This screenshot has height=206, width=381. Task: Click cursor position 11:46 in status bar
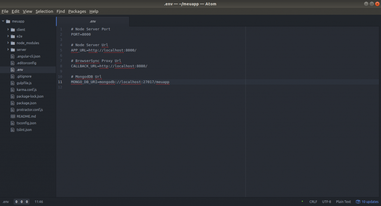[x=39, y=202]
